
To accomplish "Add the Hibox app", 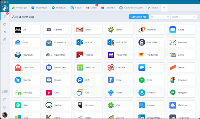I will tap(26, 105).
